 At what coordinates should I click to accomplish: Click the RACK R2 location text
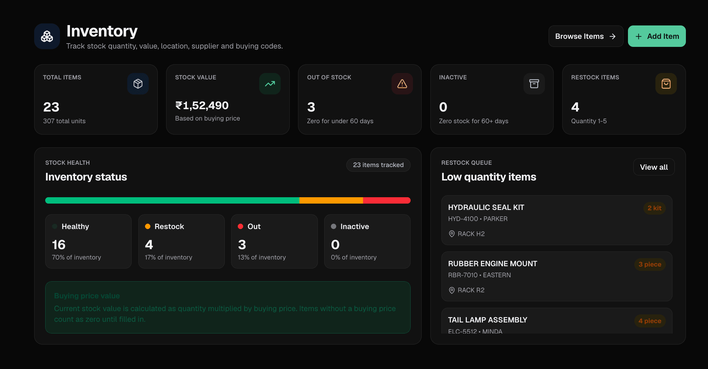pos(471,290)
